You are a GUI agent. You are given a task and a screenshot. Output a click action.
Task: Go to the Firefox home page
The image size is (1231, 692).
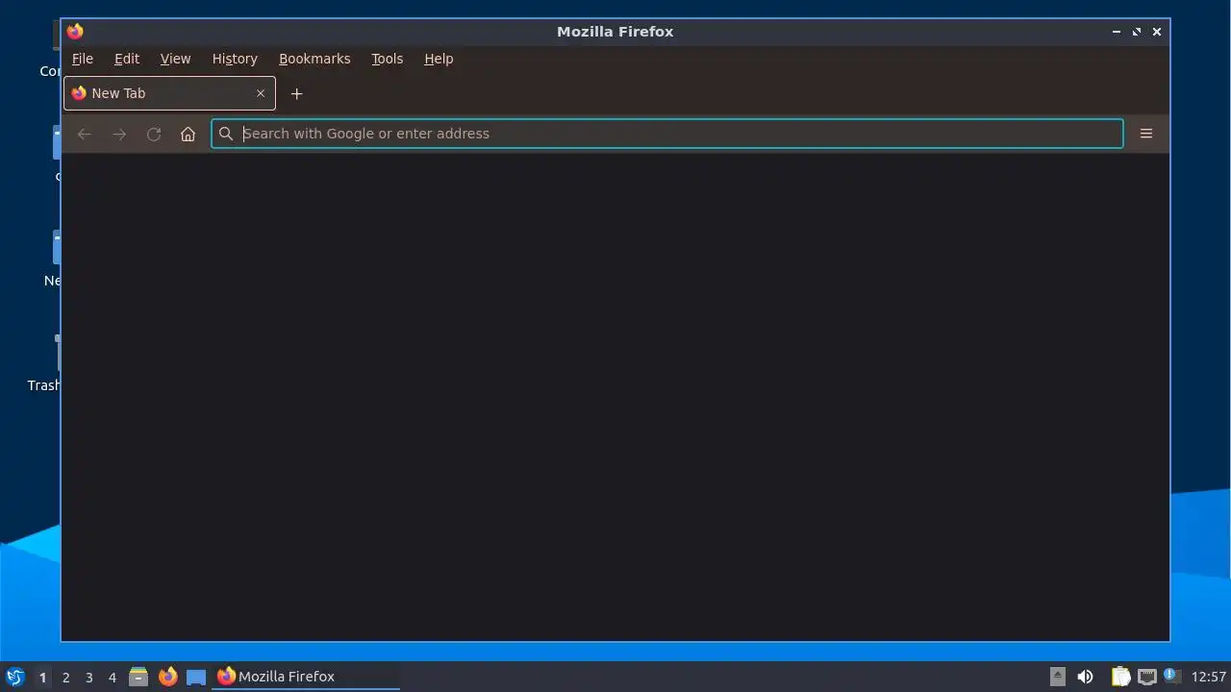coord(188,134)
